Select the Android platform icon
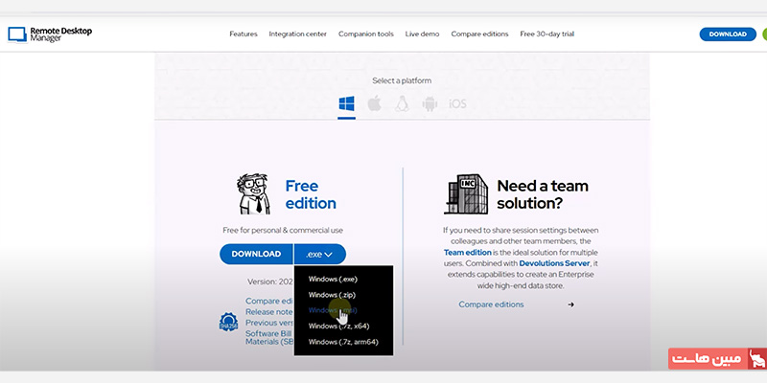The image size is (767, 383). coord(430,103)
